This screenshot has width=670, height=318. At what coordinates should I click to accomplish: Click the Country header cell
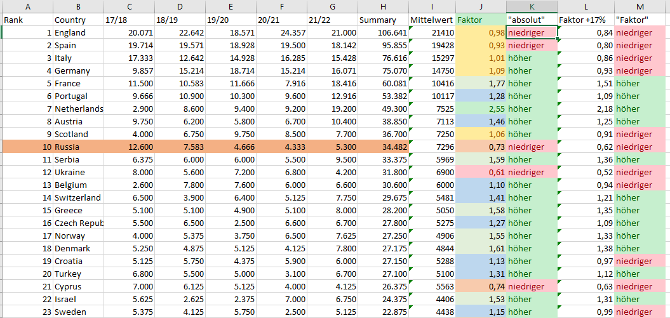click(x=79, y=20)
